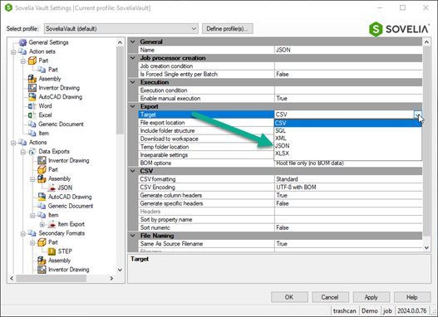Click Generic Document icon under Data Exports

tap(42, 206)
